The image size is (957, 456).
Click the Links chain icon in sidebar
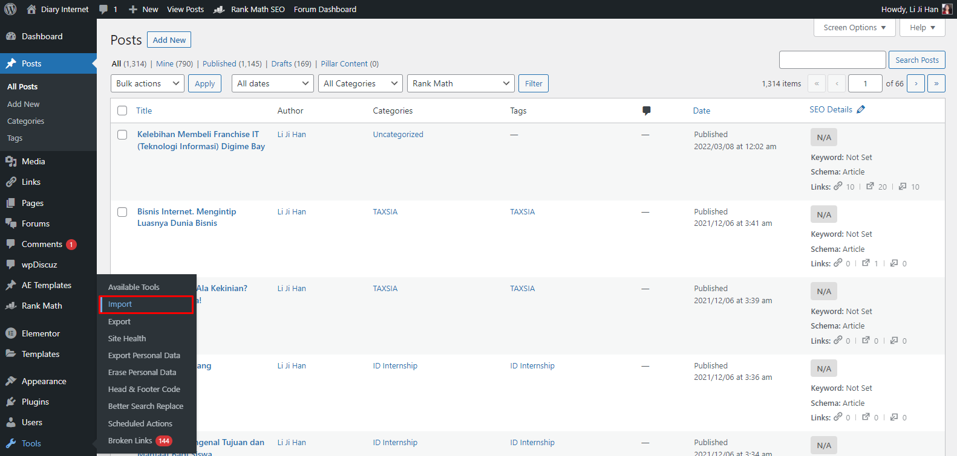point(11,182)
